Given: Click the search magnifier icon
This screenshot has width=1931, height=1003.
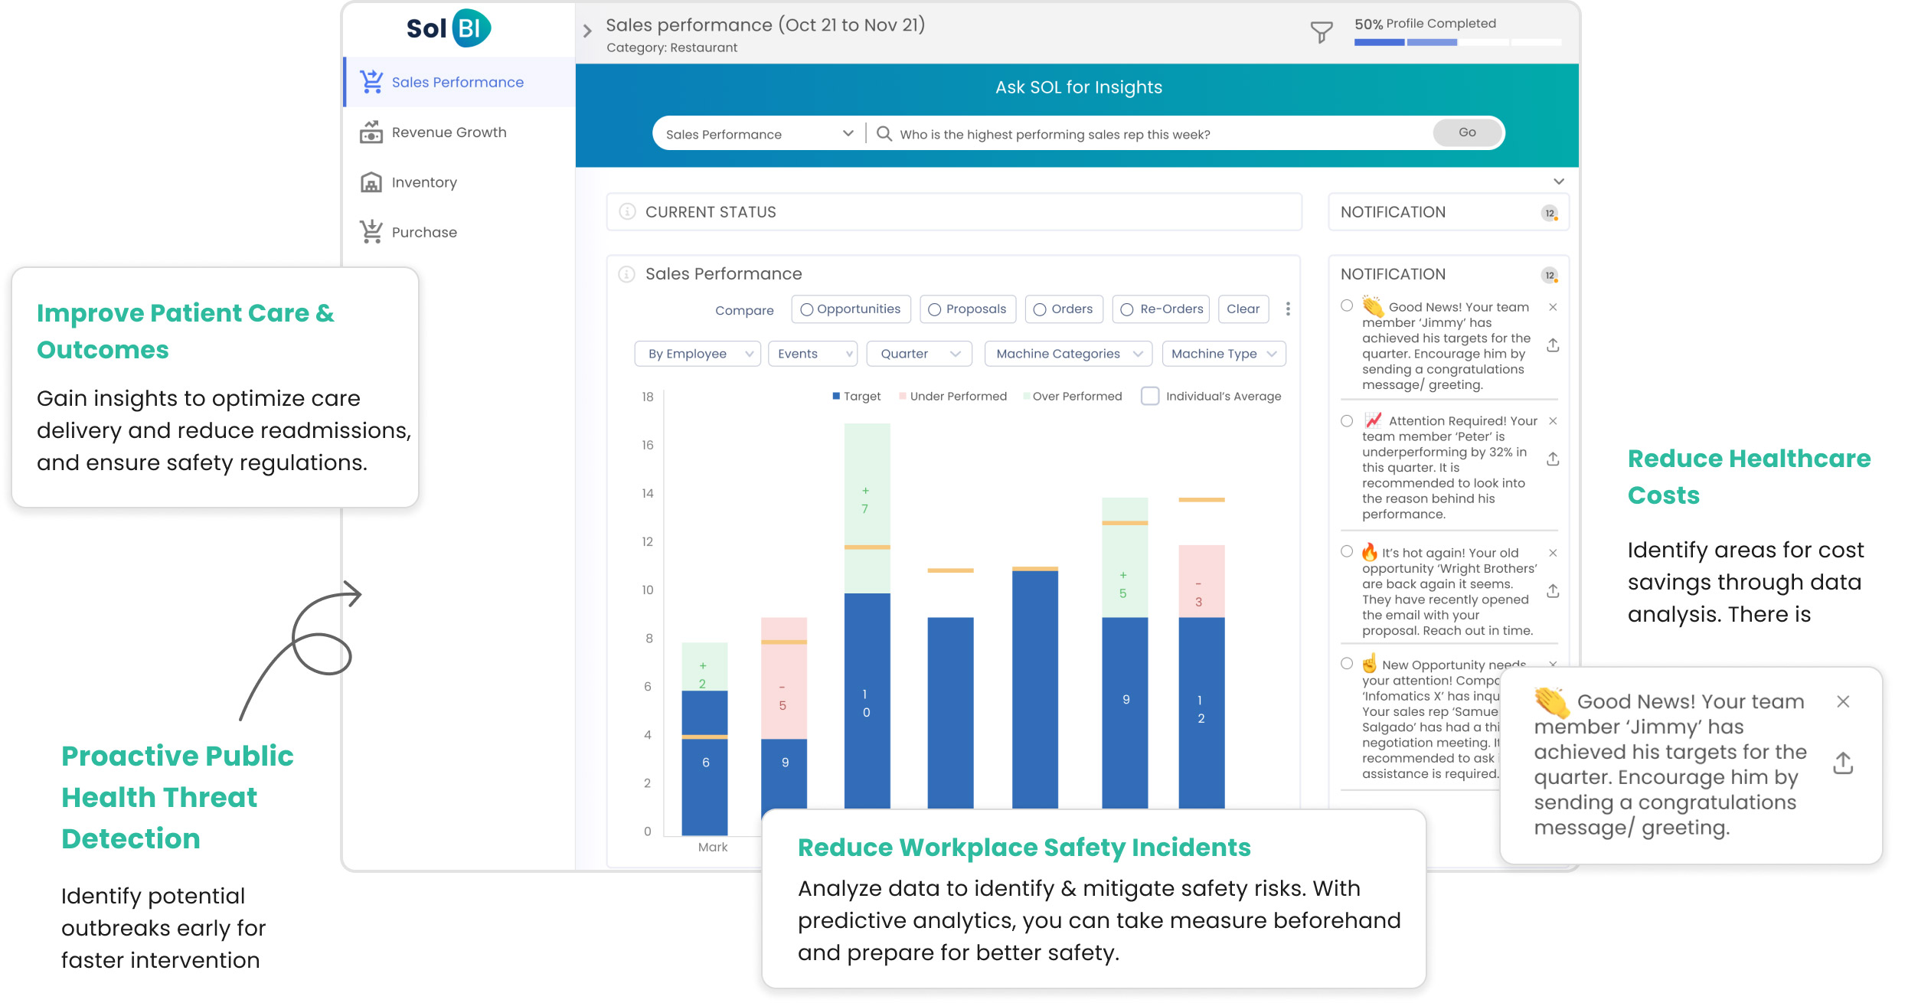Looking at the screenshot, I should tap(884, 134).
